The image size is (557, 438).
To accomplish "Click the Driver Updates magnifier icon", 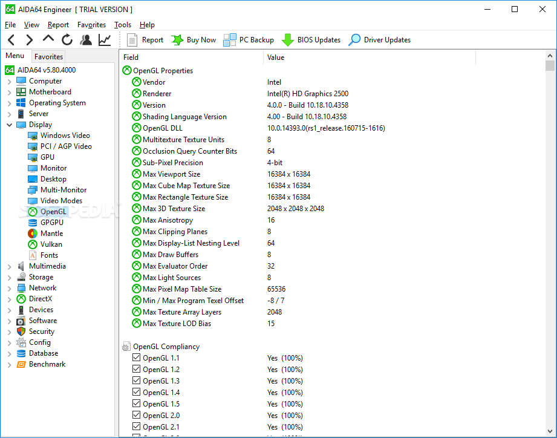I will [x=354, y=40].
